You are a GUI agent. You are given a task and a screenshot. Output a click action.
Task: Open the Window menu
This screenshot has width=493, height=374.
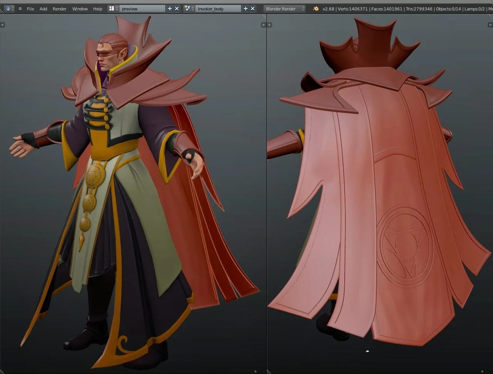click(x=80, y=8)
